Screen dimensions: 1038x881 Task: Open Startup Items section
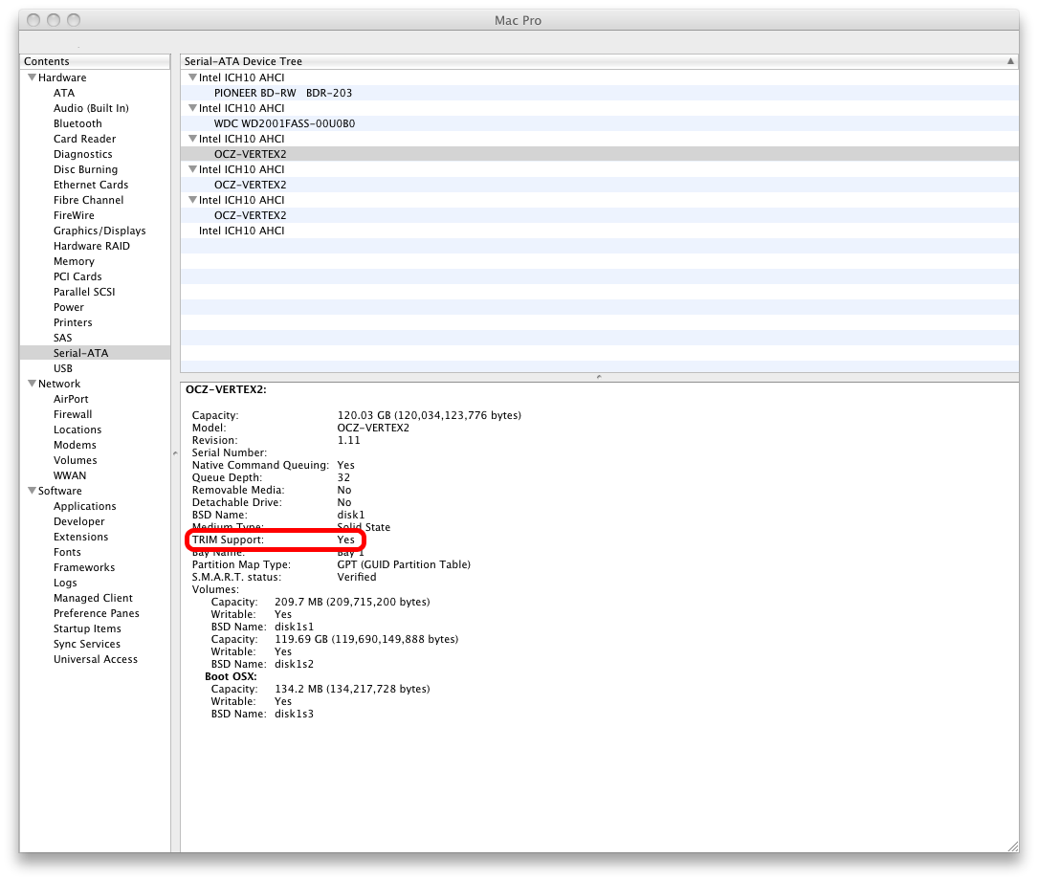[87, 628]
